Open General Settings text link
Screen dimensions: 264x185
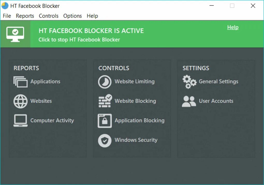click(218, 82)
